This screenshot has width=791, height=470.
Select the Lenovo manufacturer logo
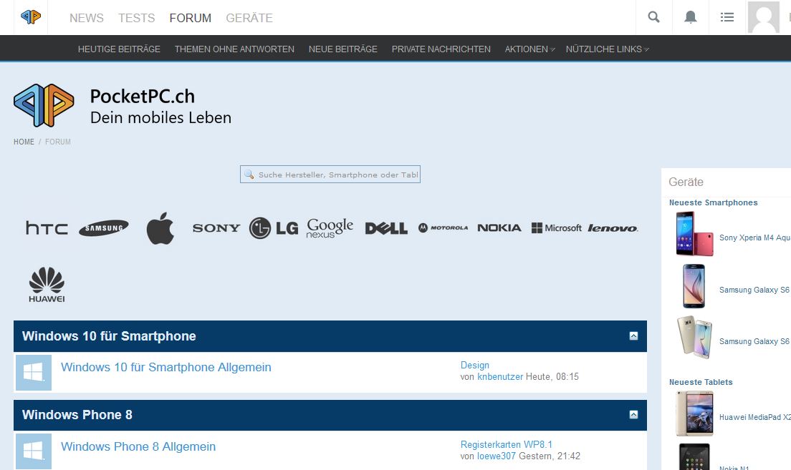click(x=613, y=228)
